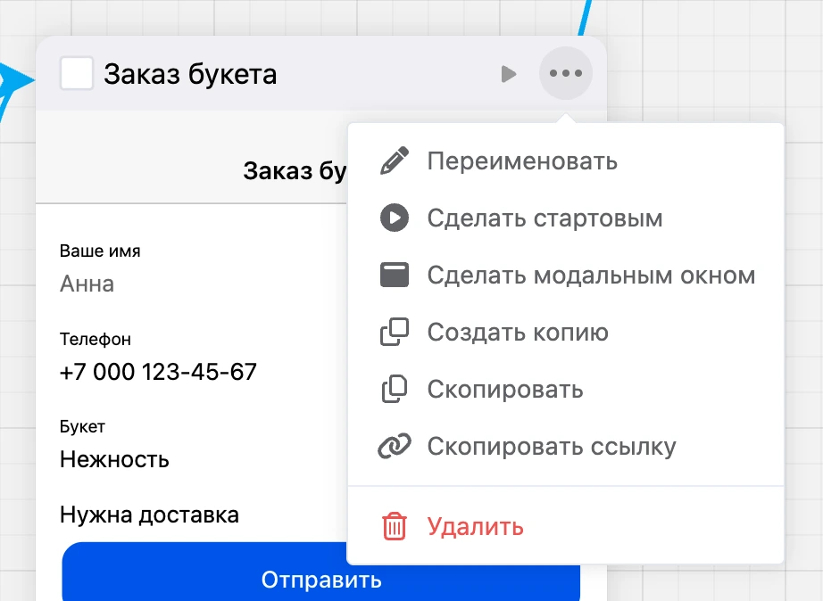Select Скопировать ссылку menu item
Screen dimensions: 823x601
(x=566, y=447)
